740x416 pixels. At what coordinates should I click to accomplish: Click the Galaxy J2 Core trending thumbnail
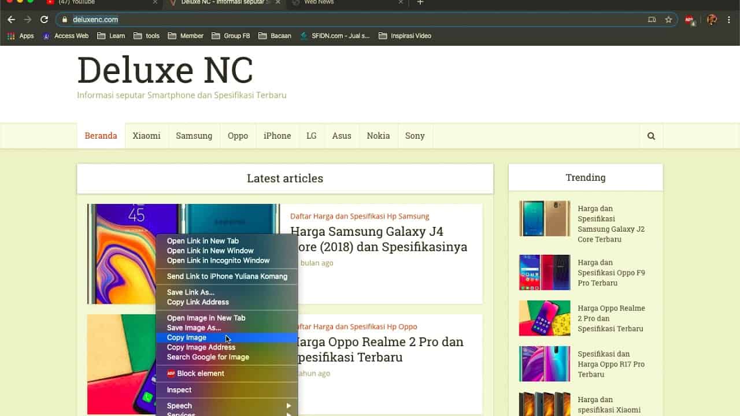click(545, 218)
